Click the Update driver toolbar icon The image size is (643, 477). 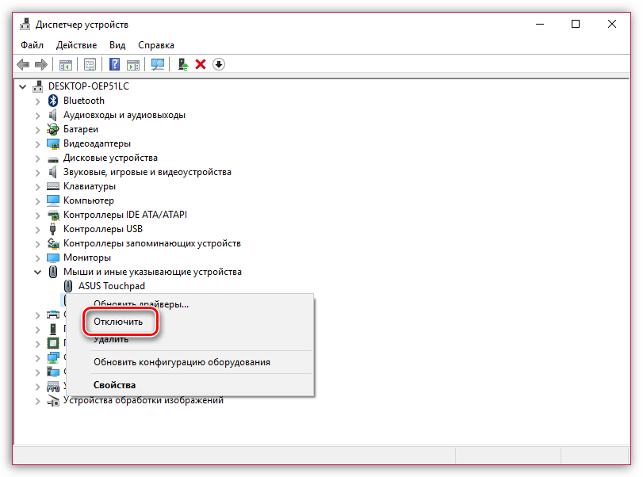[x=185, y=64]
